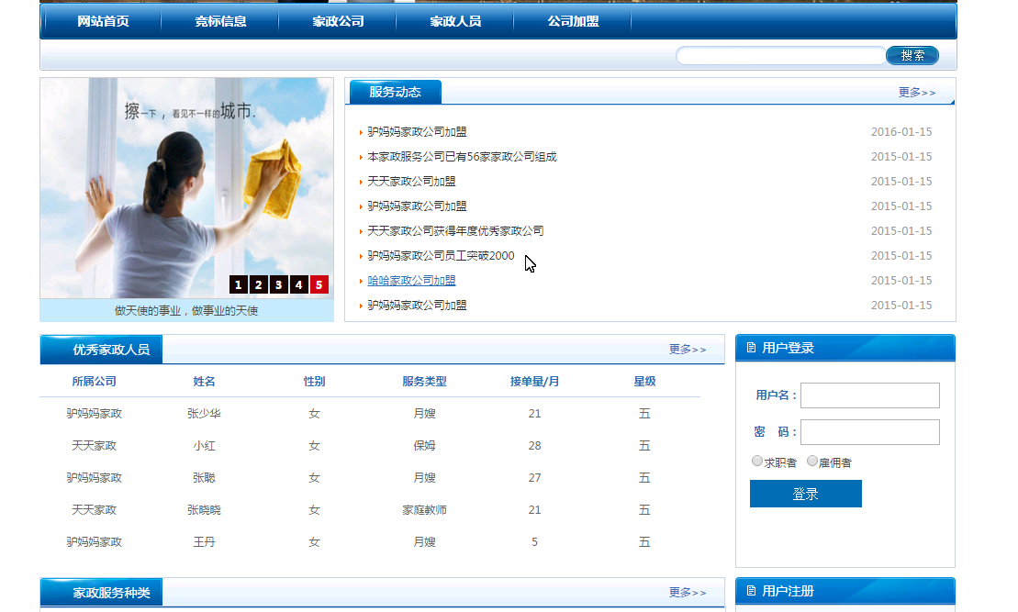Click the window-cleaning banner image
Viewport: 1018px width, 612px height.
click(x=187, y=188)
